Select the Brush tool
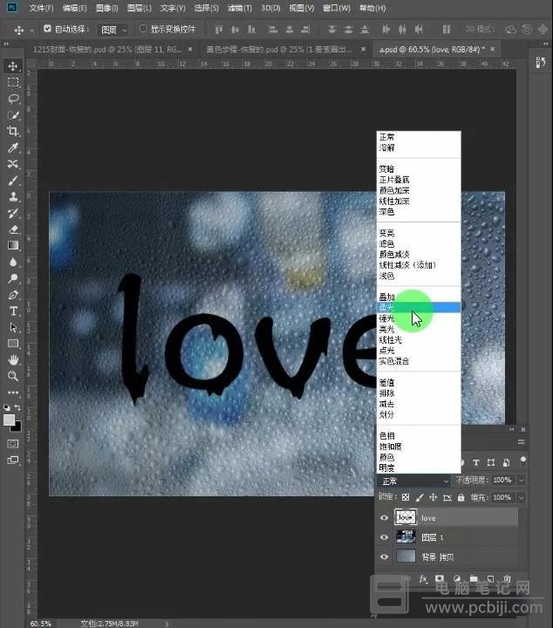 coord(13,181)
